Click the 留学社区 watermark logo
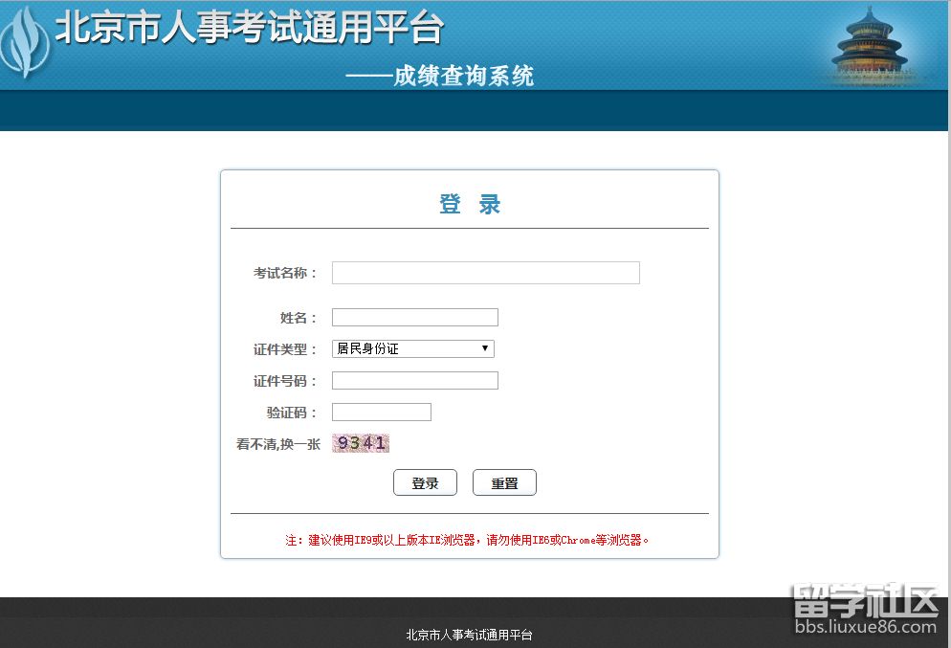Viewport: 951px width, 648px height. (865, 601)
